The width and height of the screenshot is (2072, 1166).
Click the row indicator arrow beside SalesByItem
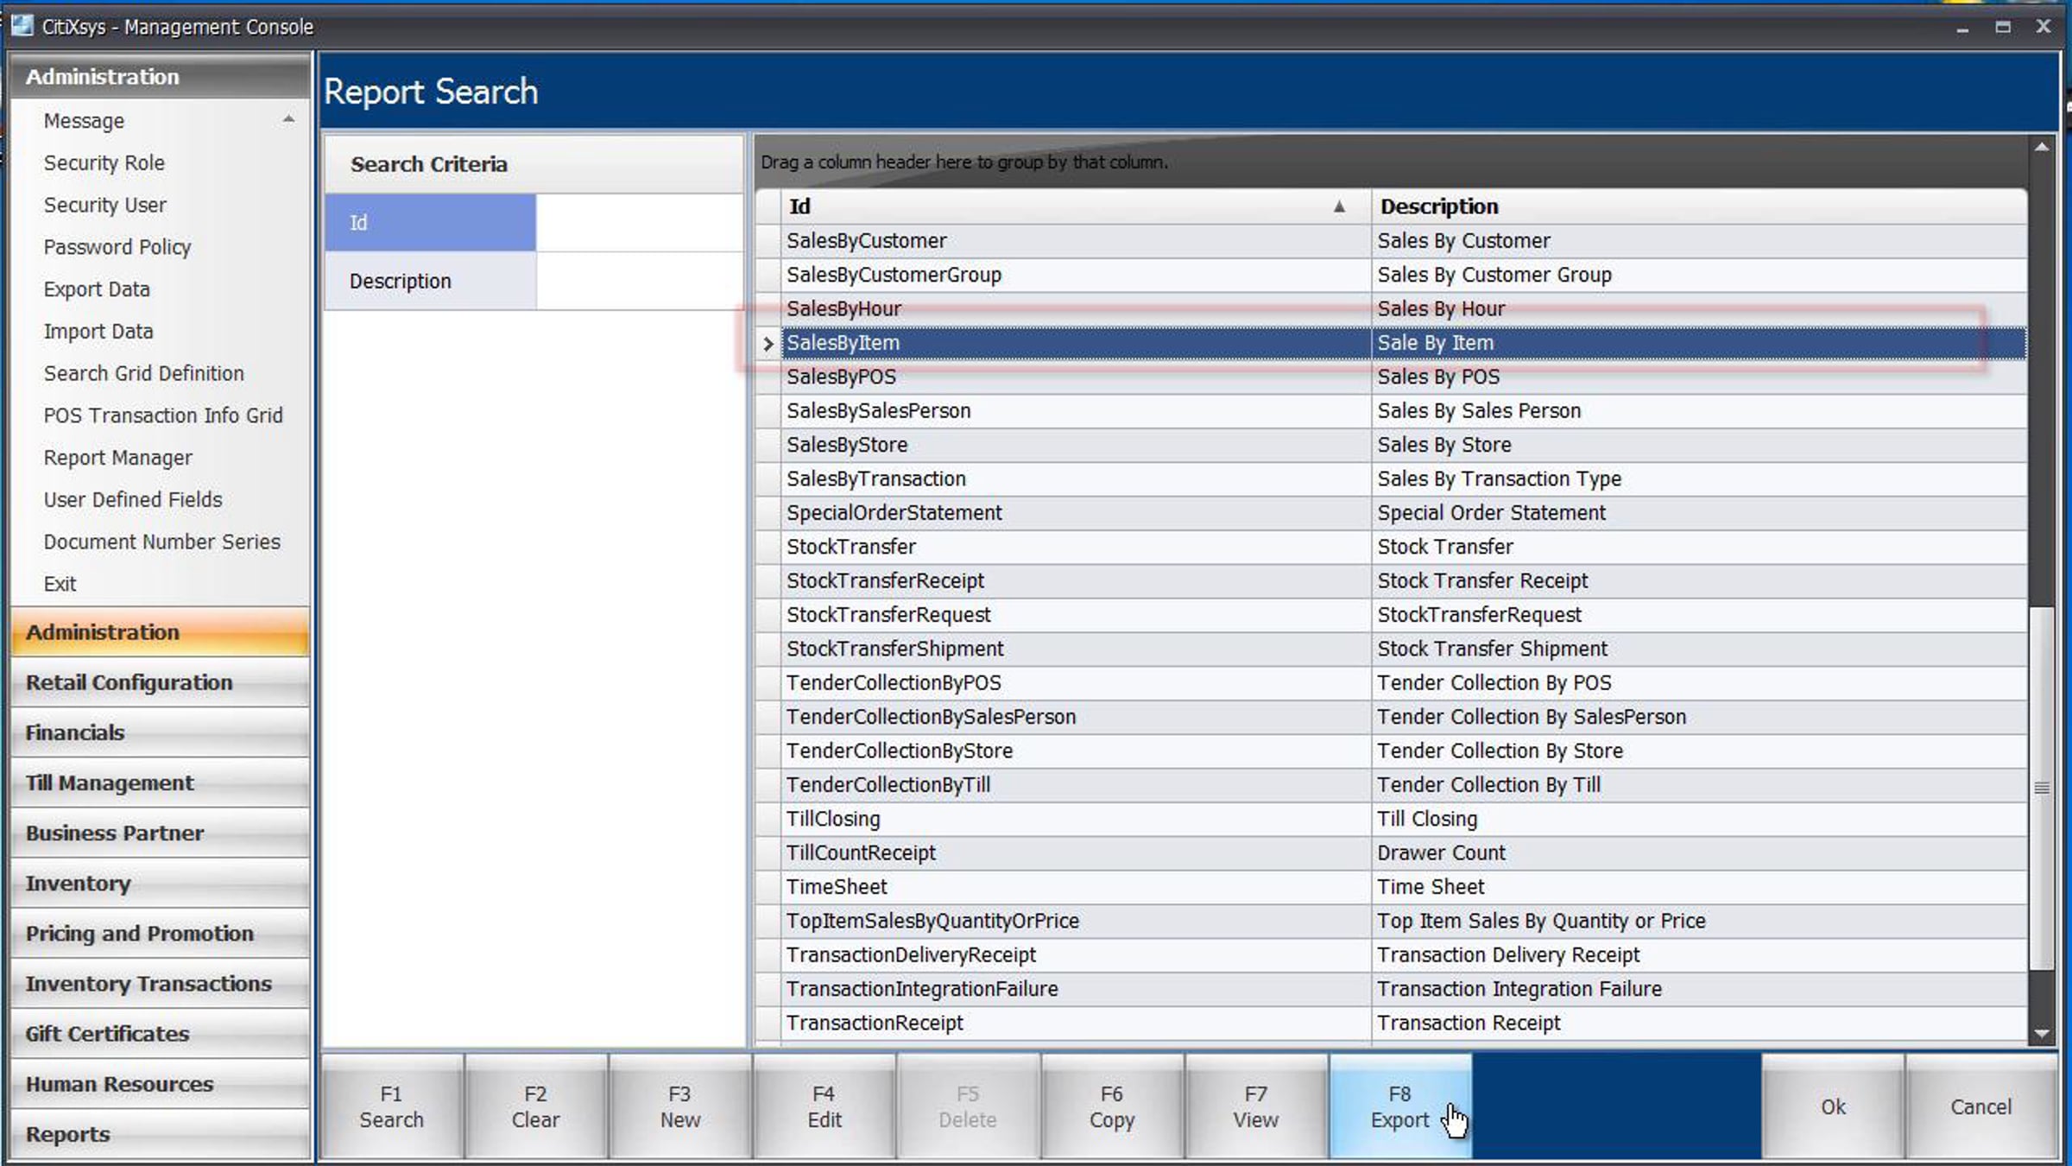point(768,344)
